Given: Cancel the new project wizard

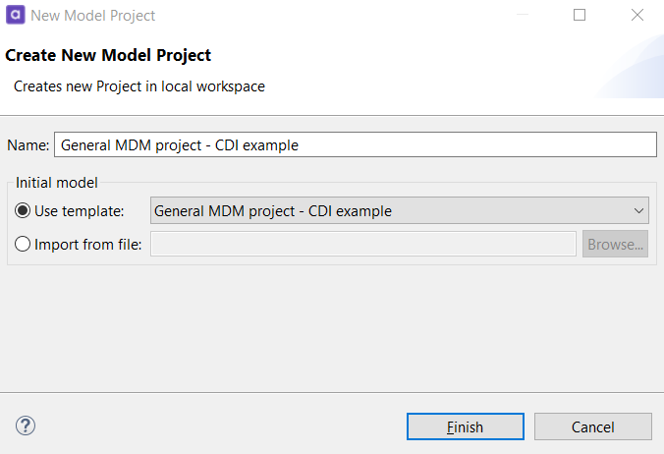Looking at the screenshot, I should [593, 426].
